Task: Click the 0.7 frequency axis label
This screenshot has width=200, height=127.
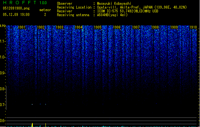Action: [x=3, y=105]
